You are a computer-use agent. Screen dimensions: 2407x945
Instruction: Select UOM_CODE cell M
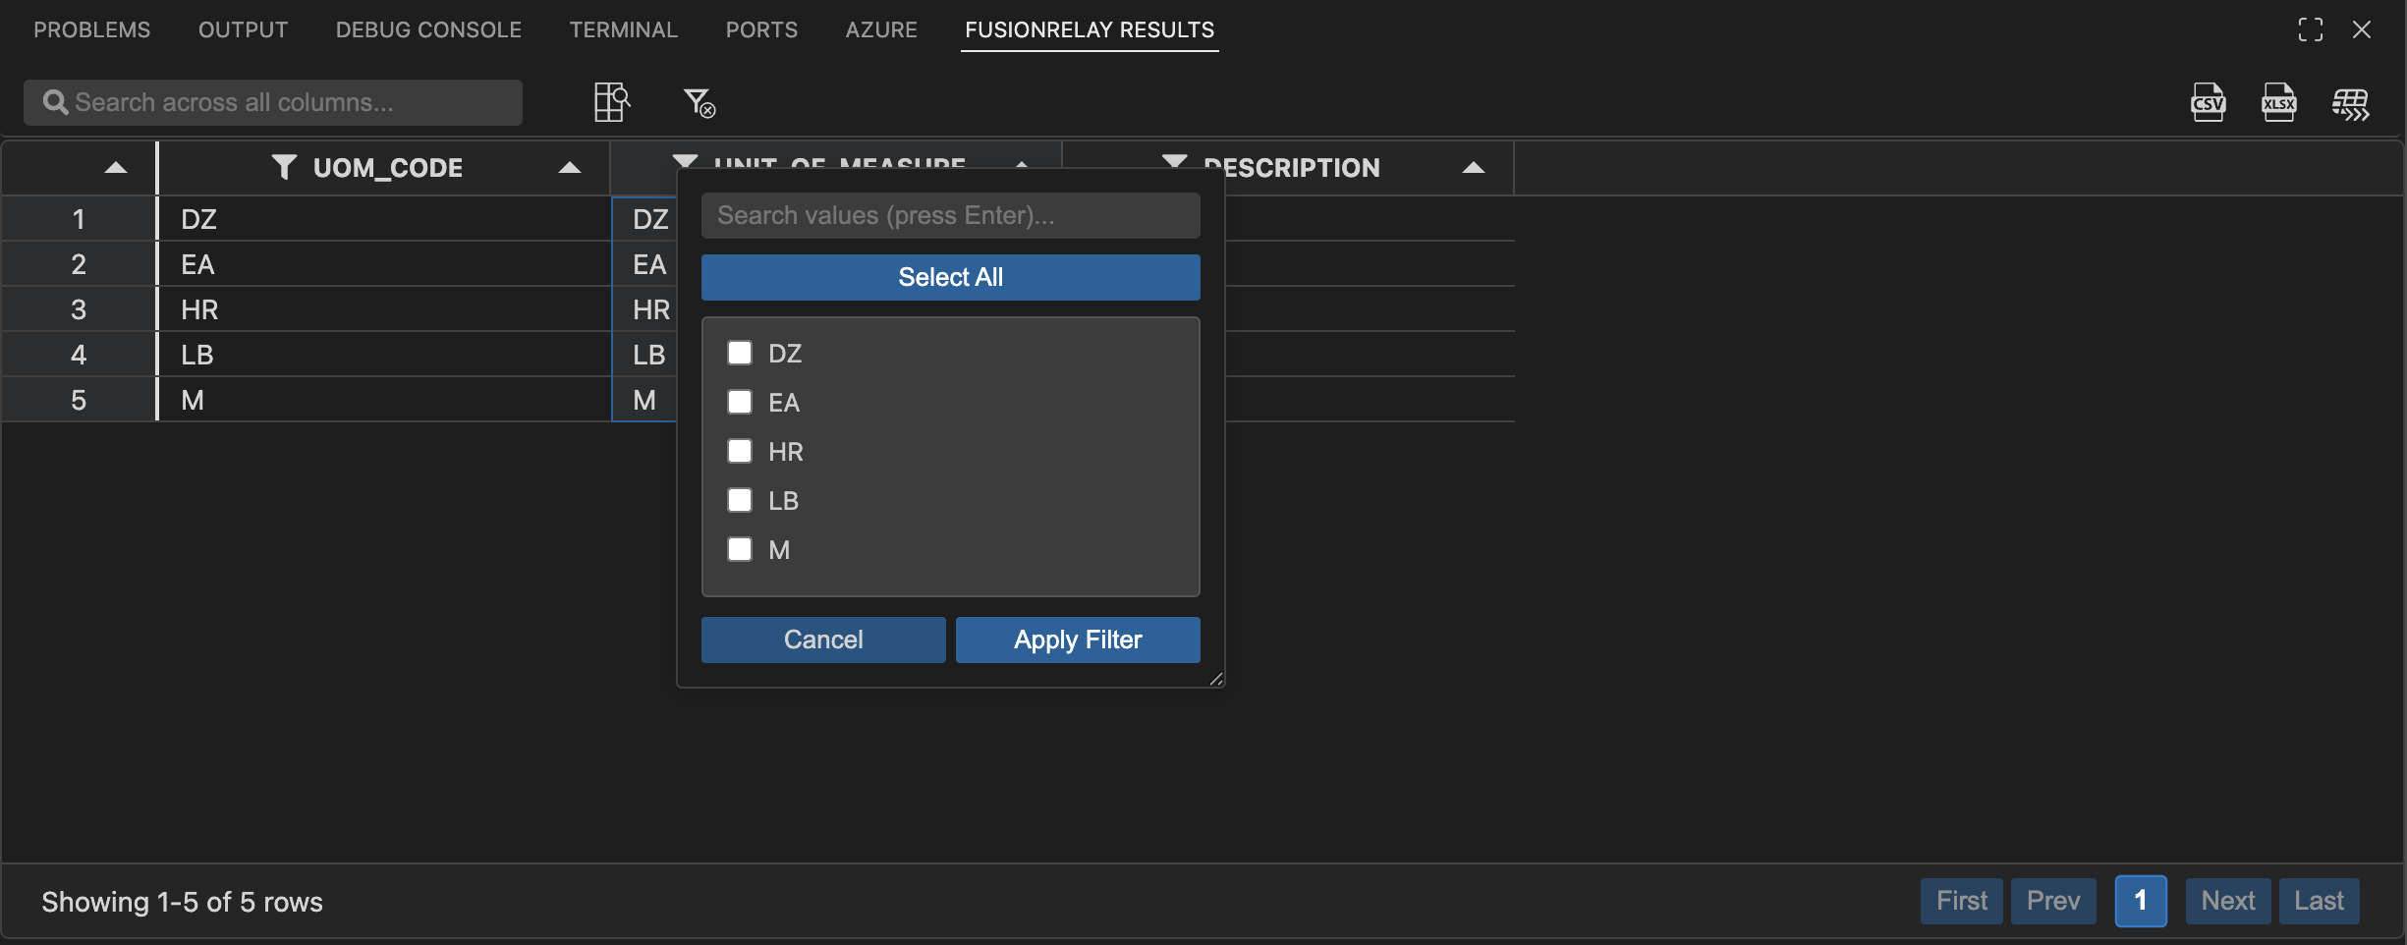[384, 400]
